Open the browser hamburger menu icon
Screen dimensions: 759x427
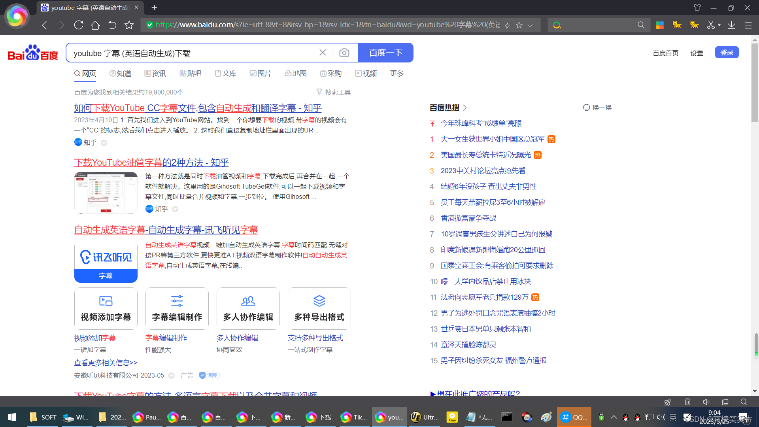pos(748,25)
